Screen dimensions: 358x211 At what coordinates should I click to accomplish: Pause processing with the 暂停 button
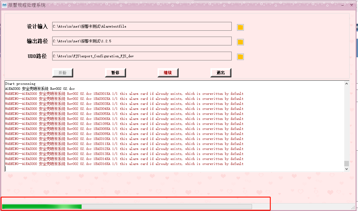pyautogui.click(x=115, y=73)
